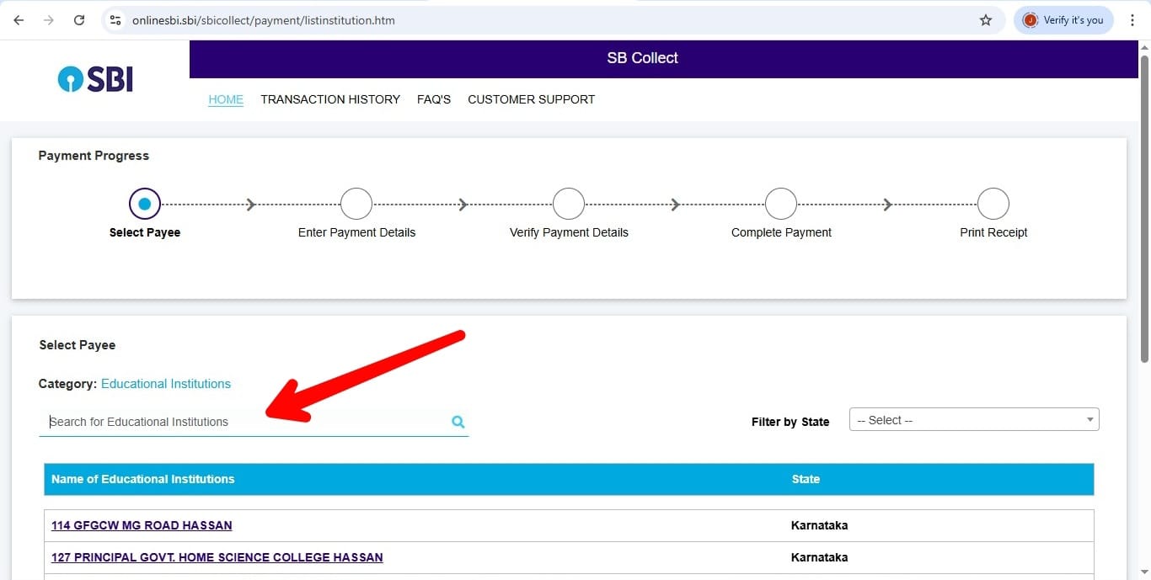Bookmark page using star icon
This screenshot has width=1151, height=580.
985,20
